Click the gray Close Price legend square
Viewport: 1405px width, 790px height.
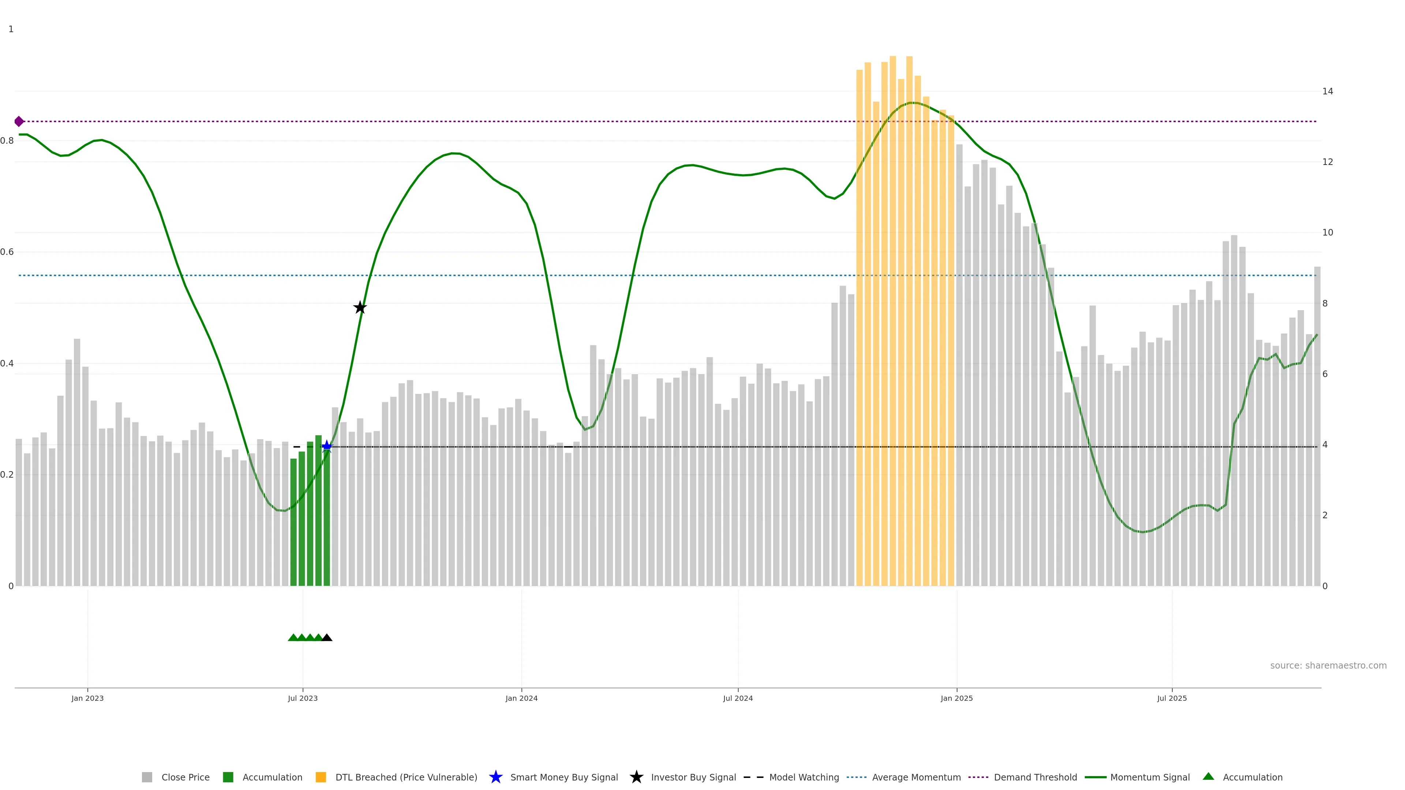pyautogui.click(x=147, y=778)
